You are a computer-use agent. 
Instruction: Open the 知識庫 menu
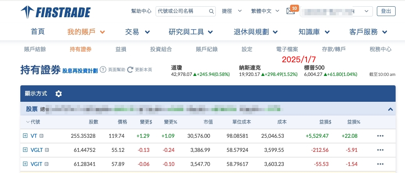[314, 32]
